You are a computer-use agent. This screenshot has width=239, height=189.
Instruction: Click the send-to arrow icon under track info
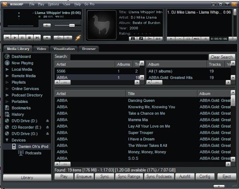[x=150, y=39]
